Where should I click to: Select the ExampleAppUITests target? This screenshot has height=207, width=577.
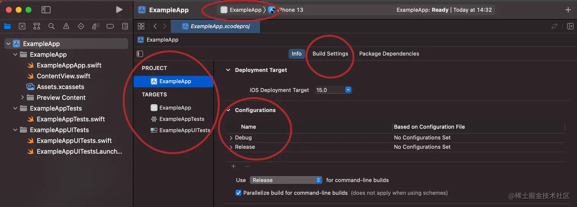point(180,130)
